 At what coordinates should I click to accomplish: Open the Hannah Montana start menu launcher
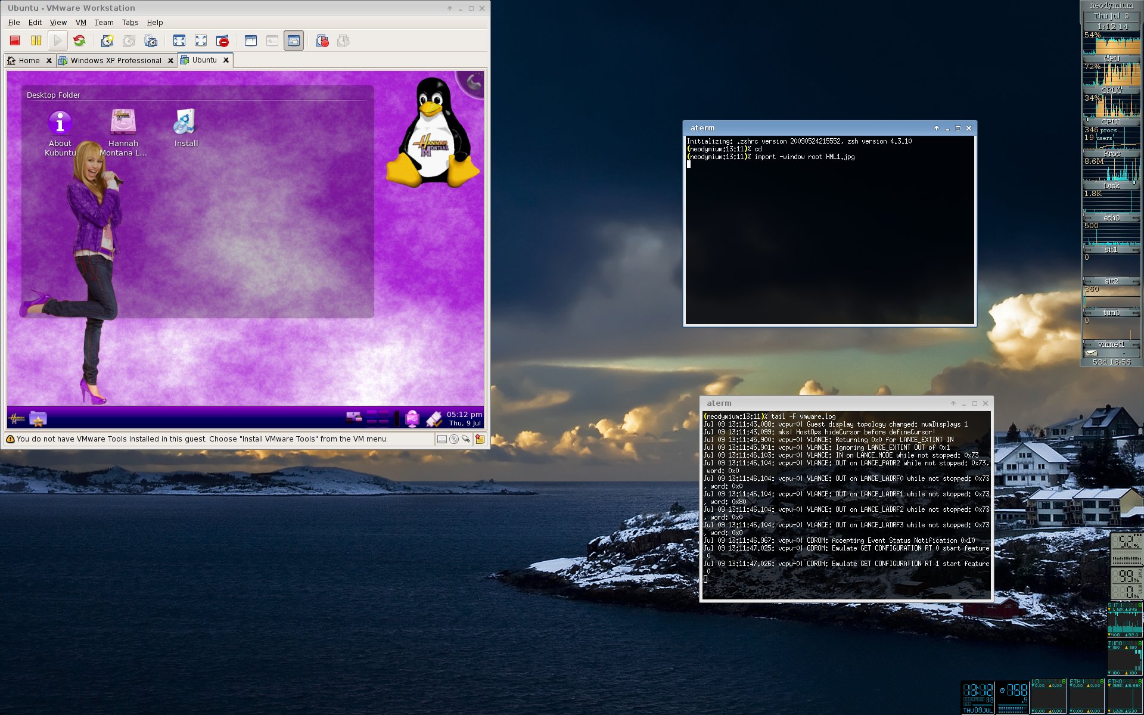pyautogui.click(x=17, y=419)
